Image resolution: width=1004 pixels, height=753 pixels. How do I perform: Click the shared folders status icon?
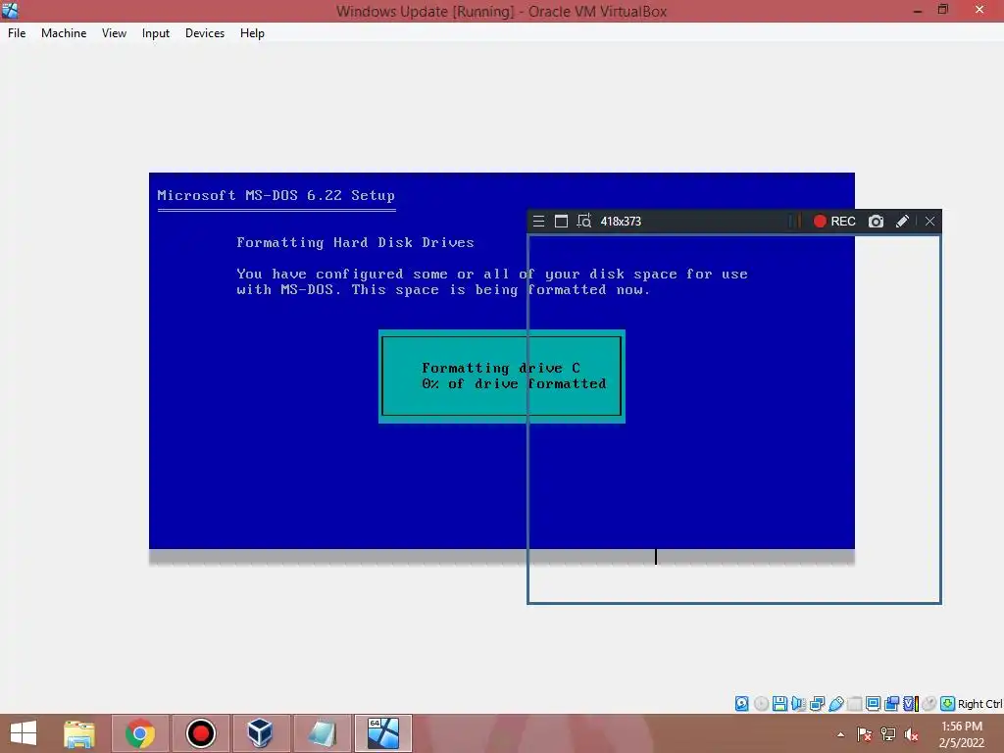click(x=854, y=704)
